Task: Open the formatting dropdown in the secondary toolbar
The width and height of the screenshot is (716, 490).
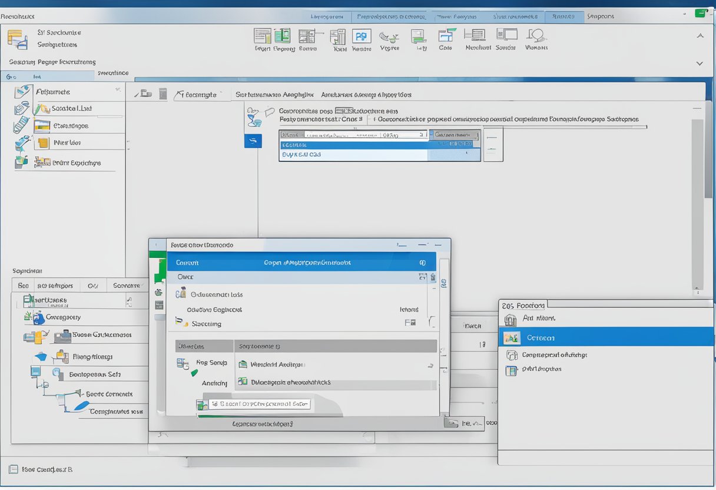Action: 200,94
